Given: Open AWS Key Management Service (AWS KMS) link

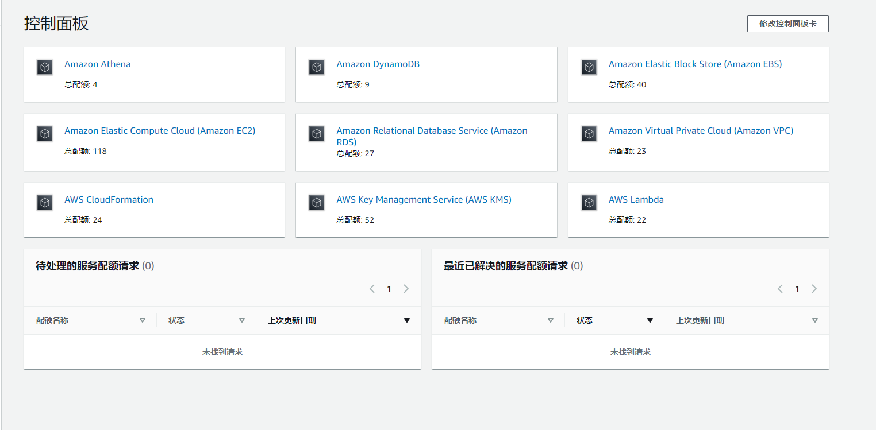Looking at the screenshot, I should point(424,200).
